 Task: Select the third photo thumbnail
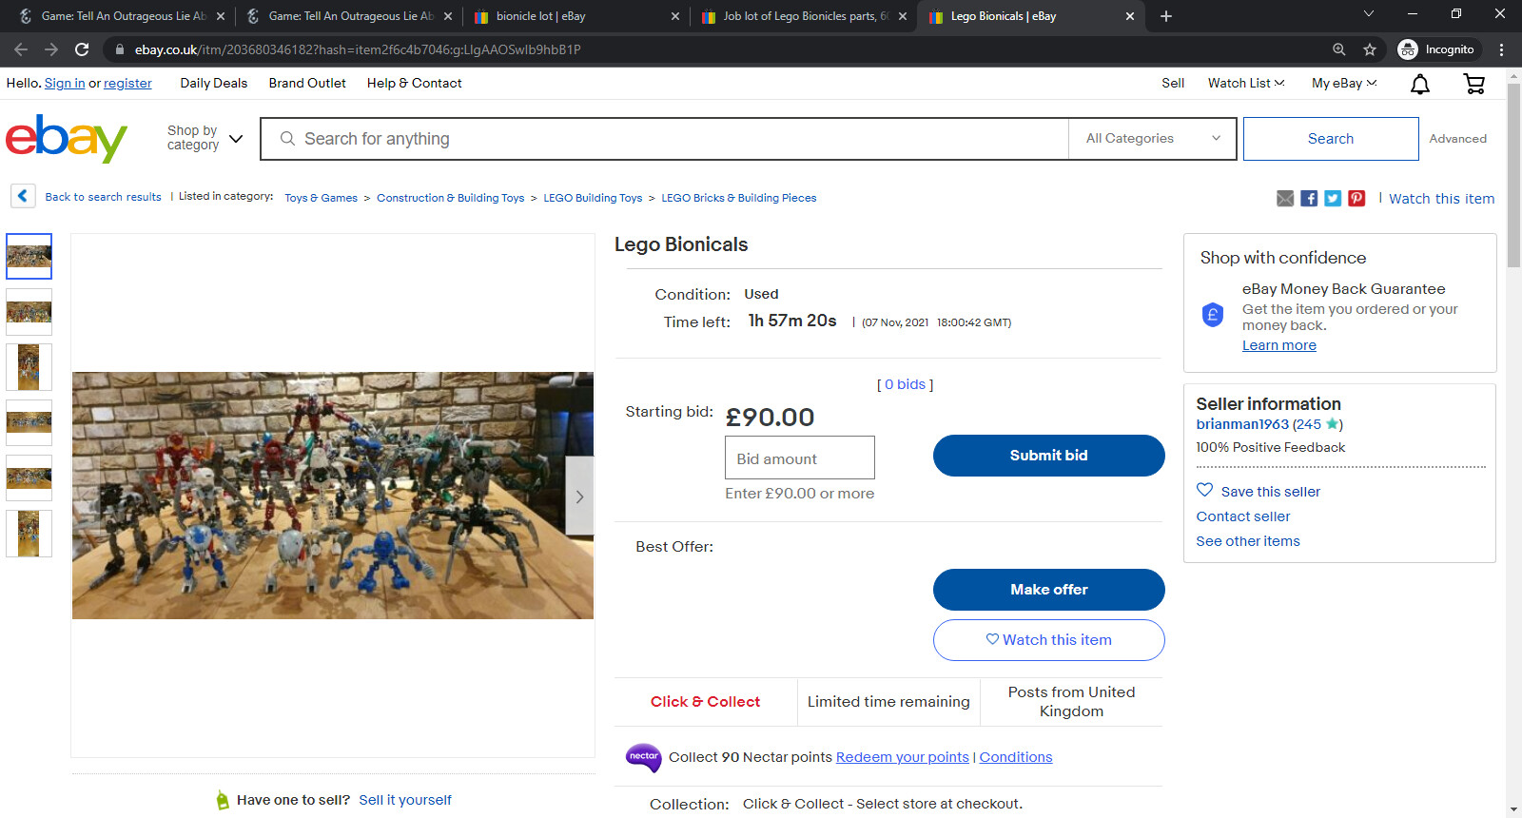pos(29,367)
